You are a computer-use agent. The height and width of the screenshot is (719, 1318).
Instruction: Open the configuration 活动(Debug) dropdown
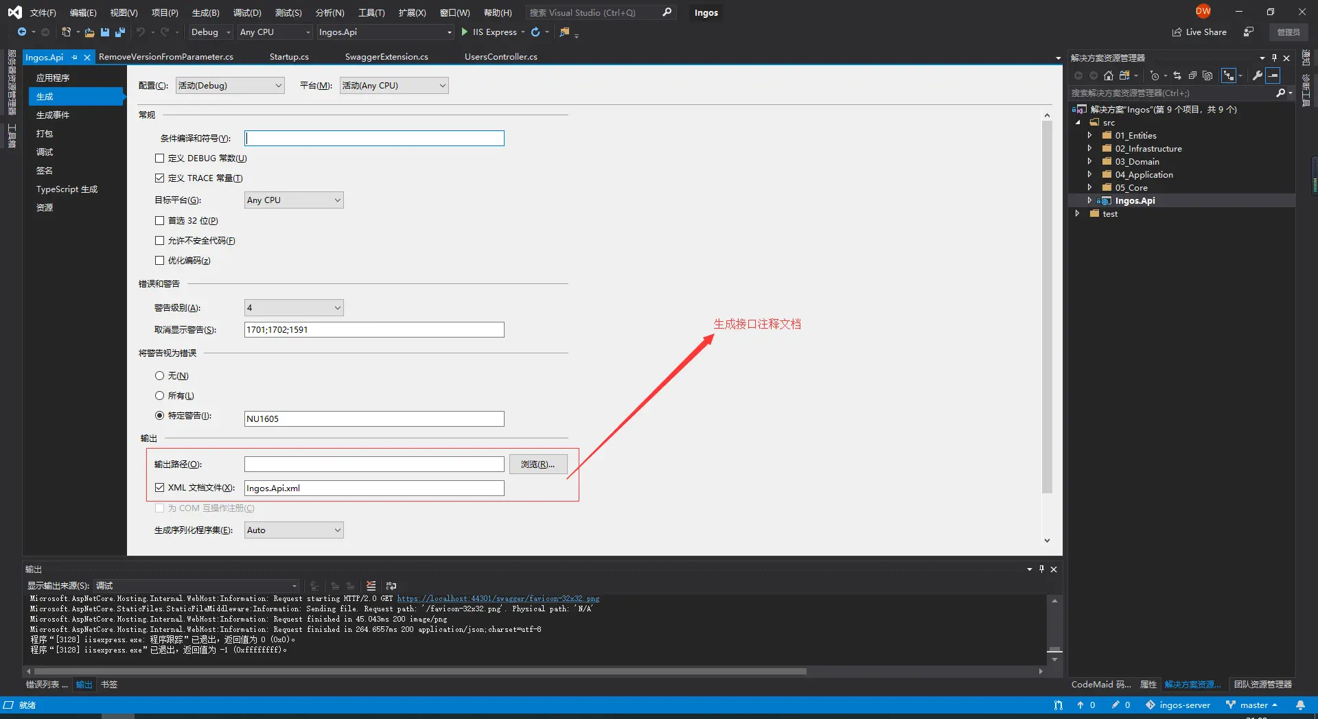click(x=230, y=86)
